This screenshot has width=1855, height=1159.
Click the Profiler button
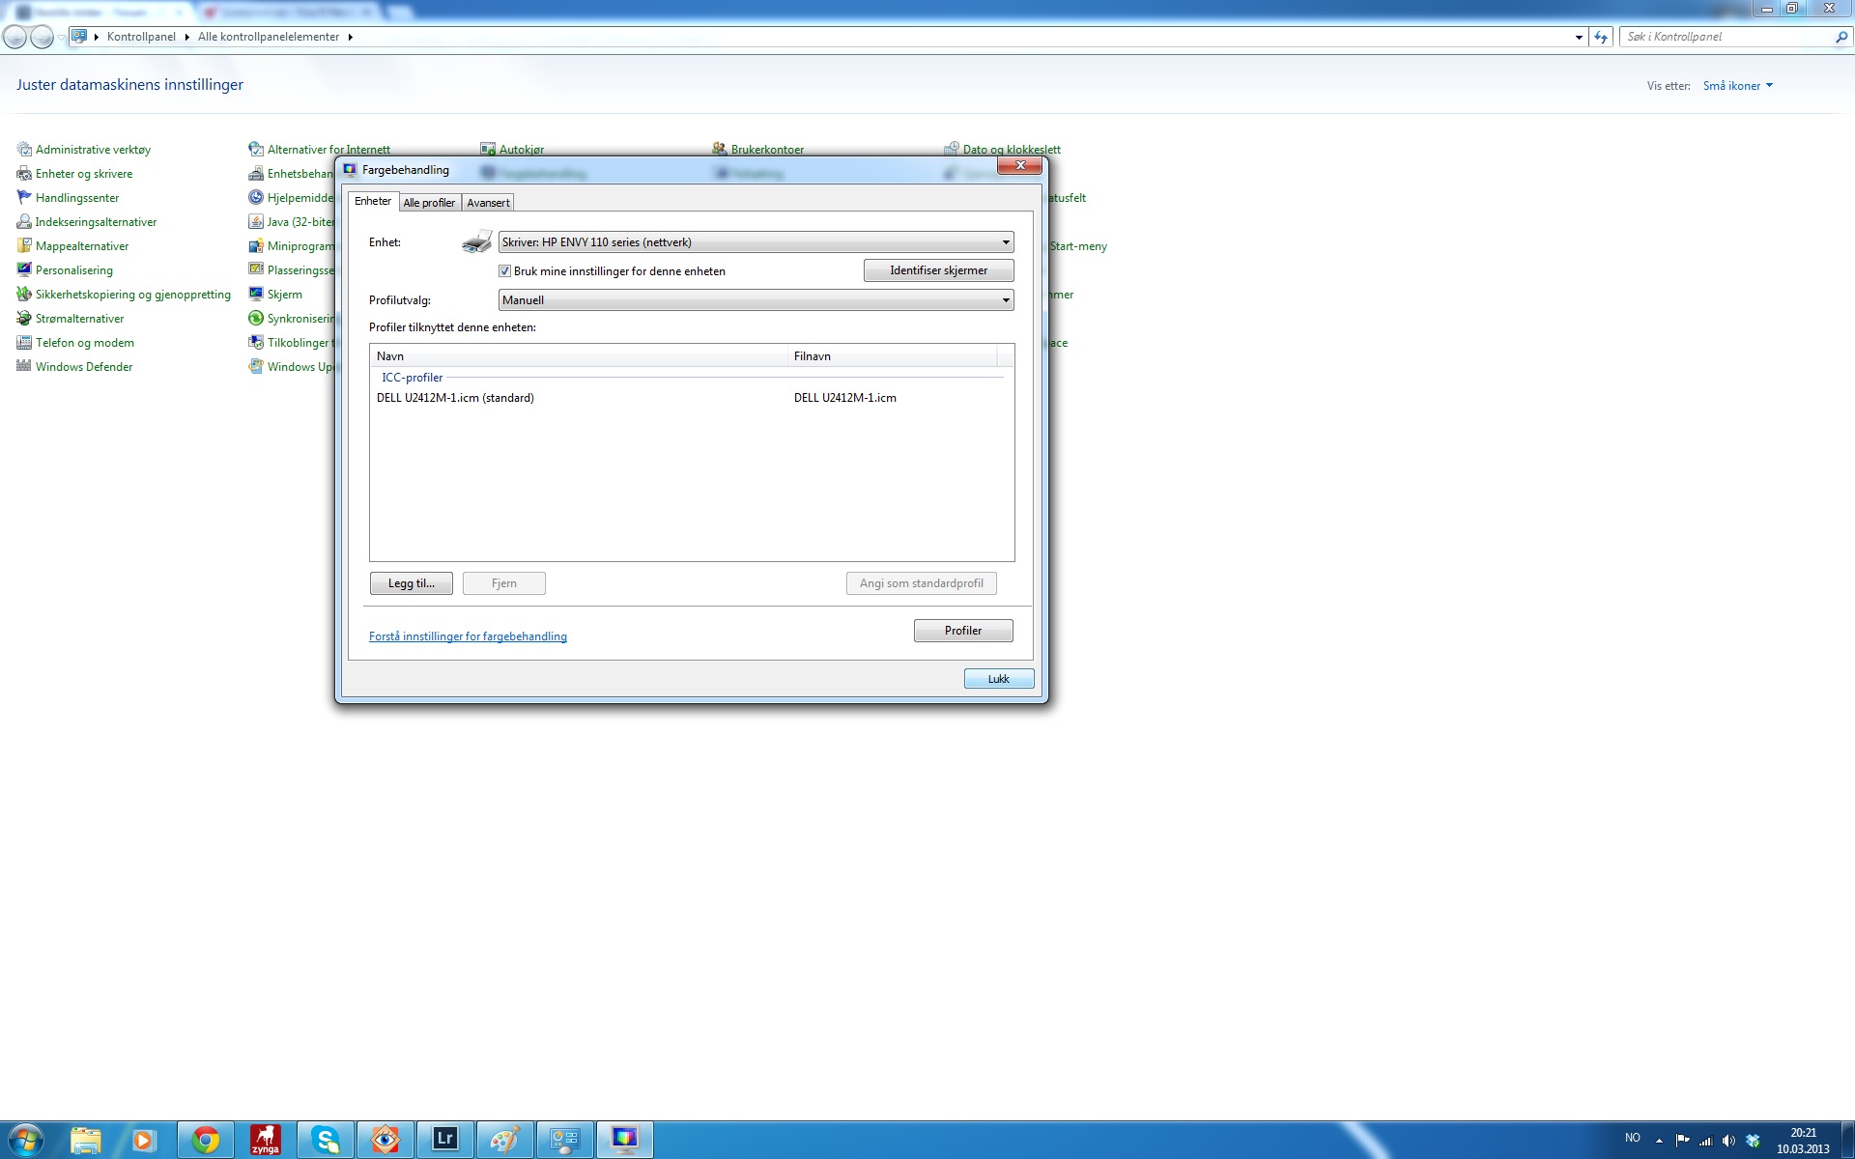pyautogui.click(x=963, y=631)
